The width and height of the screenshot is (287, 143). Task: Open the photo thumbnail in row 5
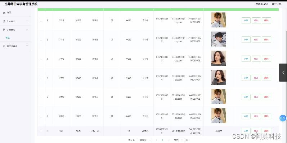pyautogui.click(x=219, y=96)
